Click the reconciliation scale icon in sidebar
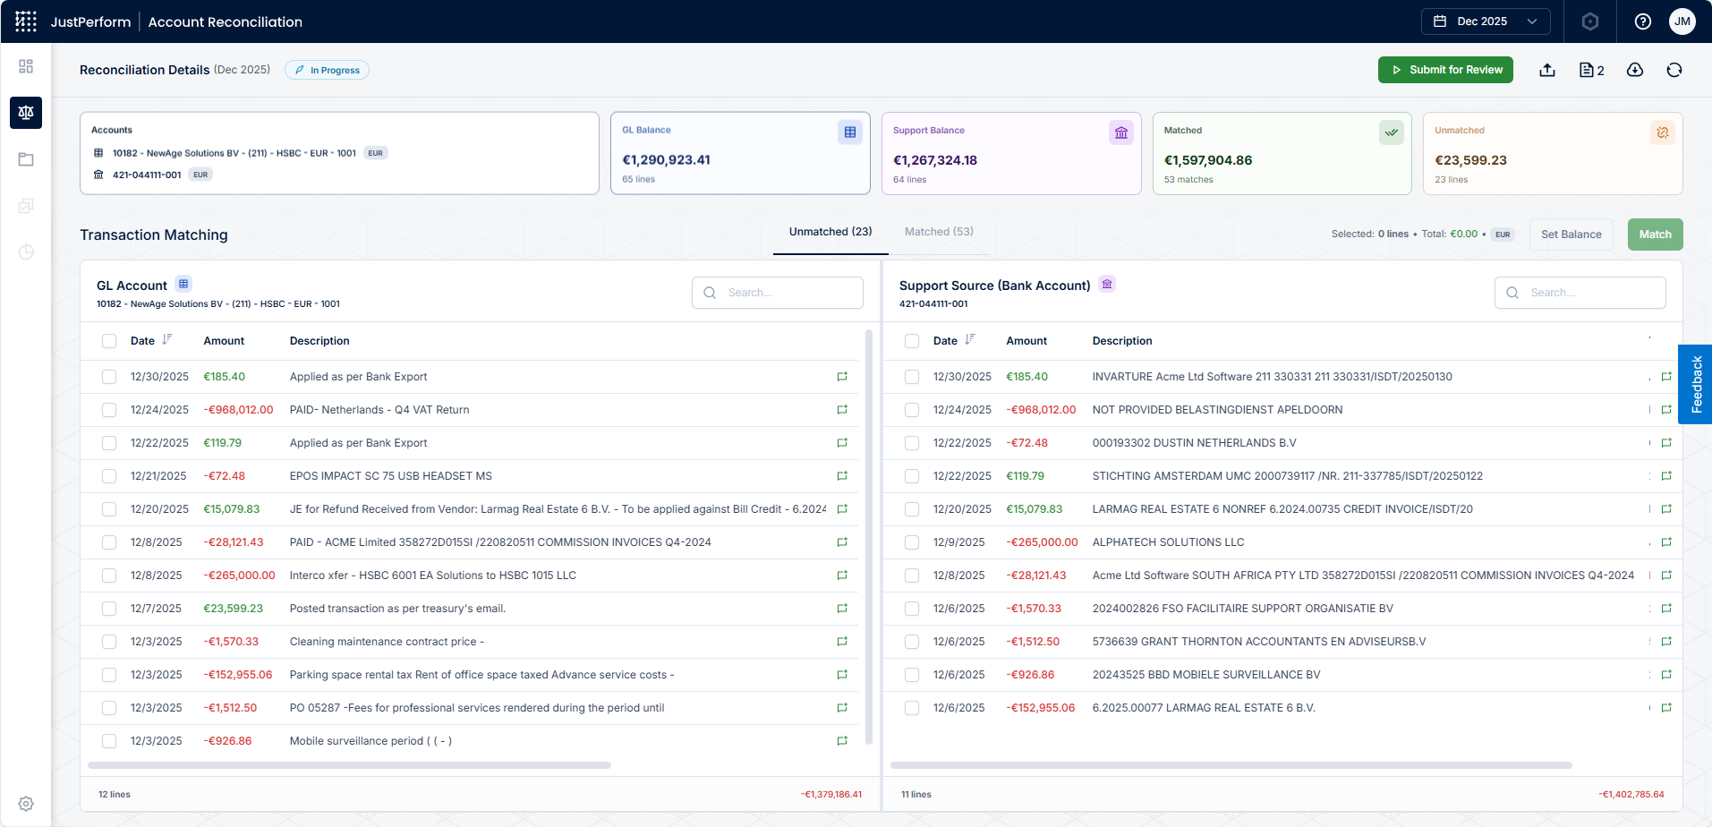The image size is (1712, 827). click(26, 113)
